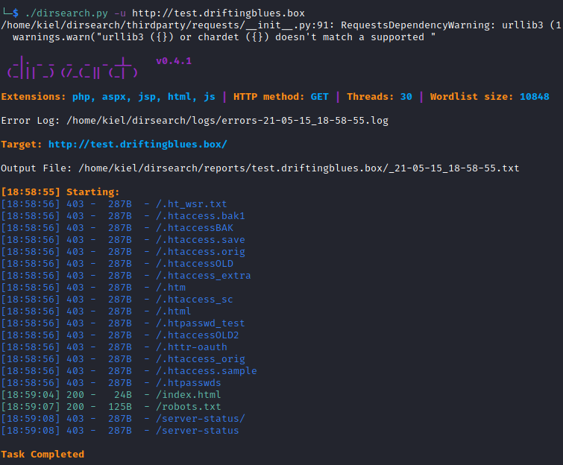Click the Wordlist size value 10848
The height and width of the screenshot is (465, 563).
(x=534, y=97)
